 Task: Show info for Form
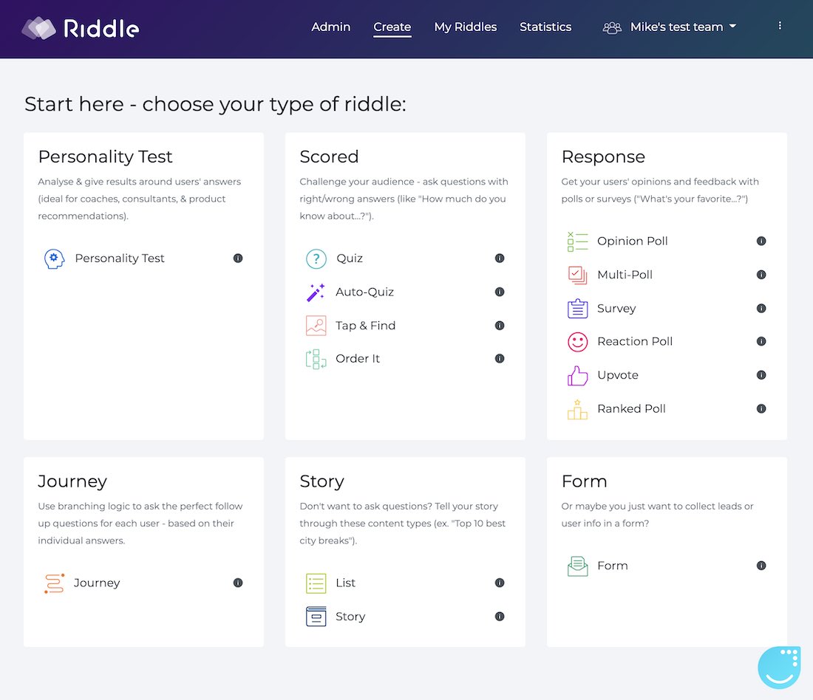pyautogui.click(x=761, y=566)
